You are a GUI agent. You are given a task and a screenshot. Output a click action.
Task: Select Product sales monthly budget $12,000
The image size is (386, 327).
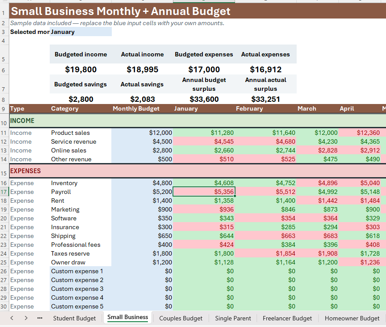click(142, 133)
